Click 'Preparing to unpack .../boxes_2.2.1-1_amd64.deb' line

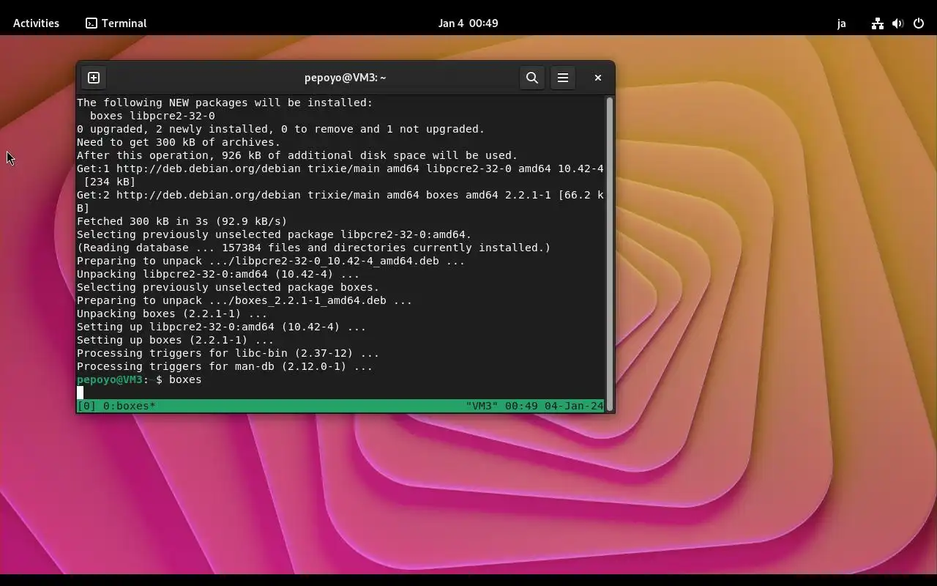pos(244,300)
